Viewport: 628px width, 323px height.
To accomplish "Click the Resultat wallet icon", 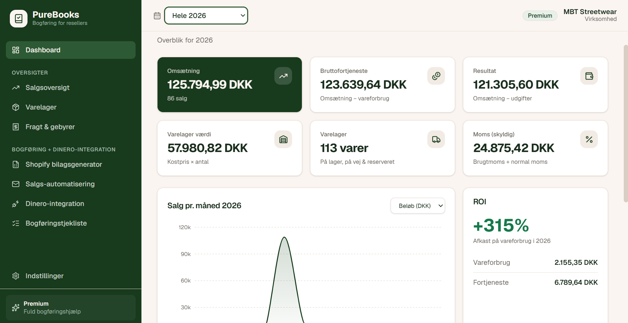I will point(589,76).
